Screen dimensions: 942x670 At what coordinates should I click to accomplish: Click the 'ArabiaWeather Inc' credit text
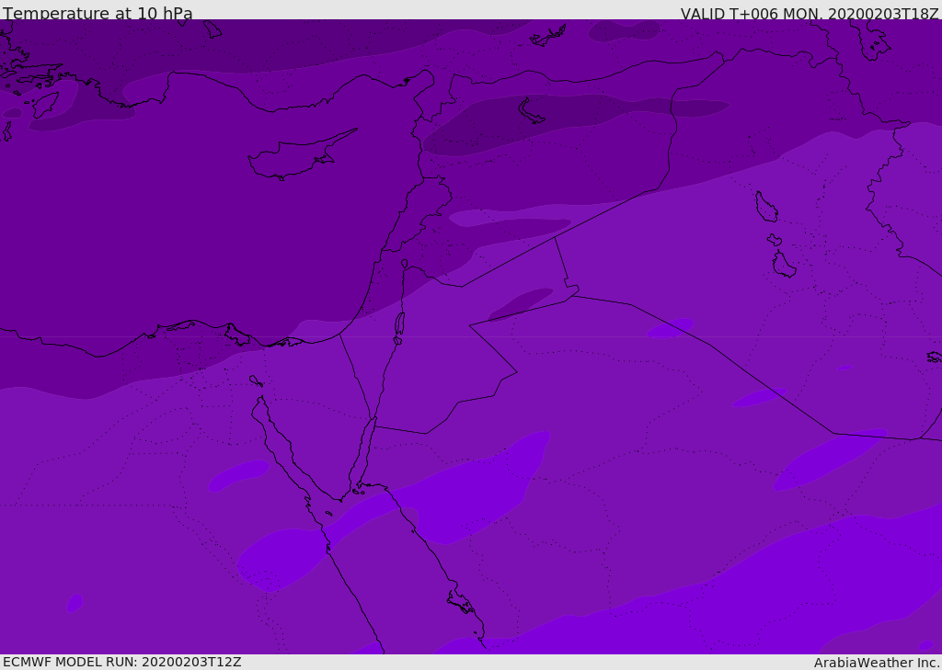(875, 663)
